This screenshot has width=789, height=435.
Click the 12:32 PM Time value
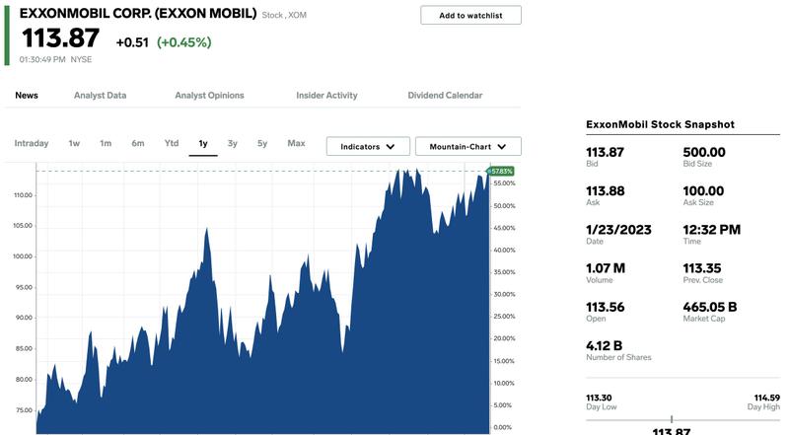point(711,230)
